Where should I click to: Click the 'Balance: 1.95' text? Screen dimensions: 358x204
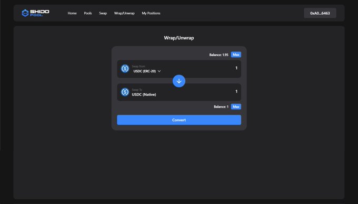pyautogui.click(x=218, y=55)
